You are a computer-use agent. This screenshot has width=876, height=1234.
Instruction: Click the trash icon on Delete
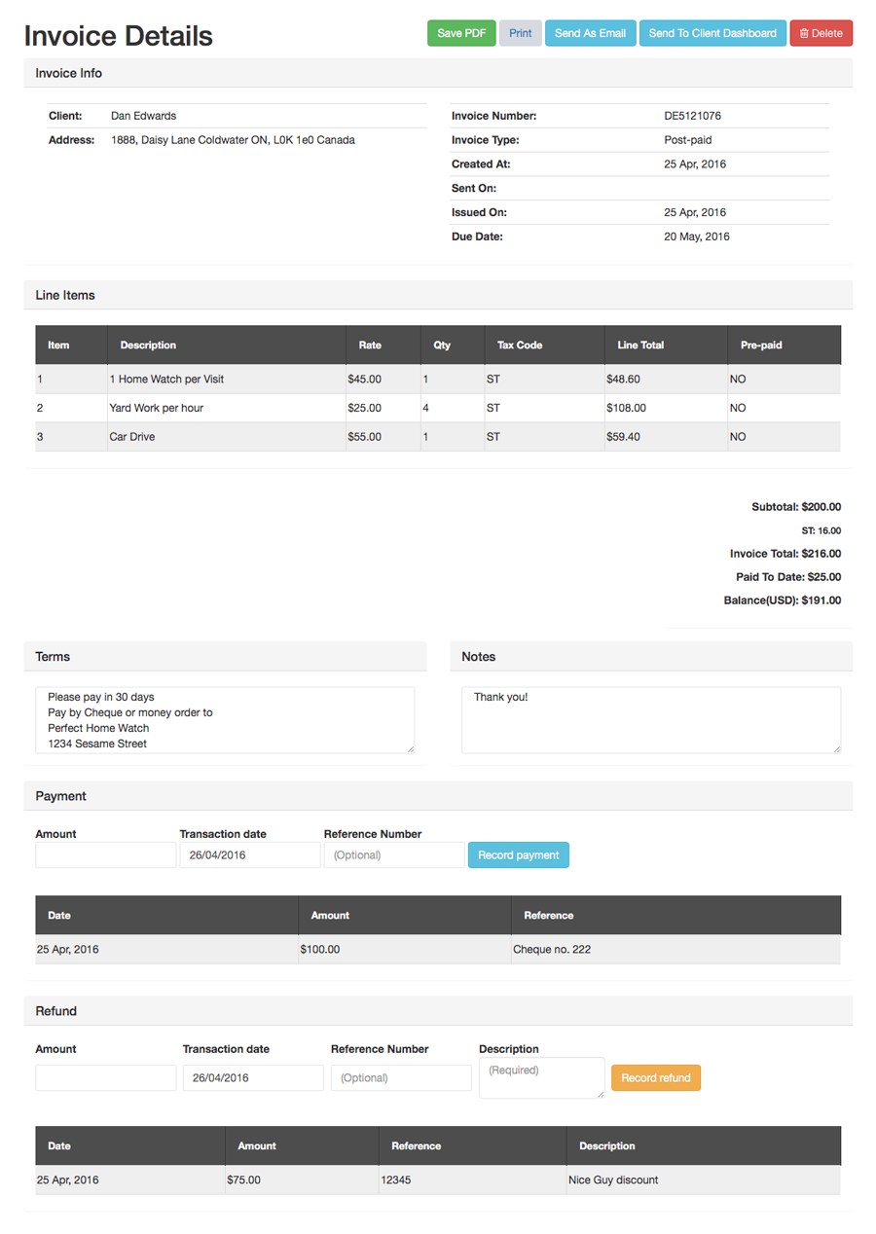point(804,34)
